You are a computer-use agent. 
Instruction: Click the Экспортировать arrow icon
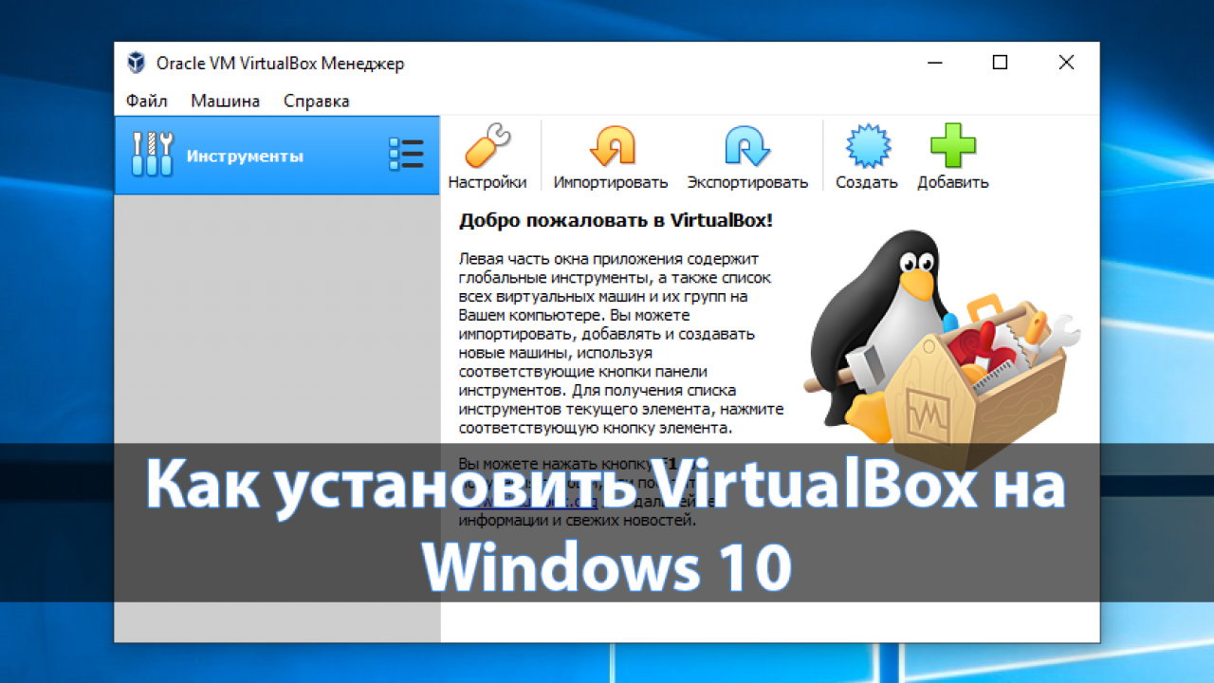[747, 147]
